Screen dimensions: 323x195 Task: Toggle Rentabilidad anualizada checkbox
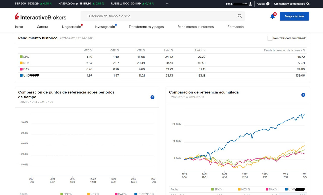click(x=270, y=38)
